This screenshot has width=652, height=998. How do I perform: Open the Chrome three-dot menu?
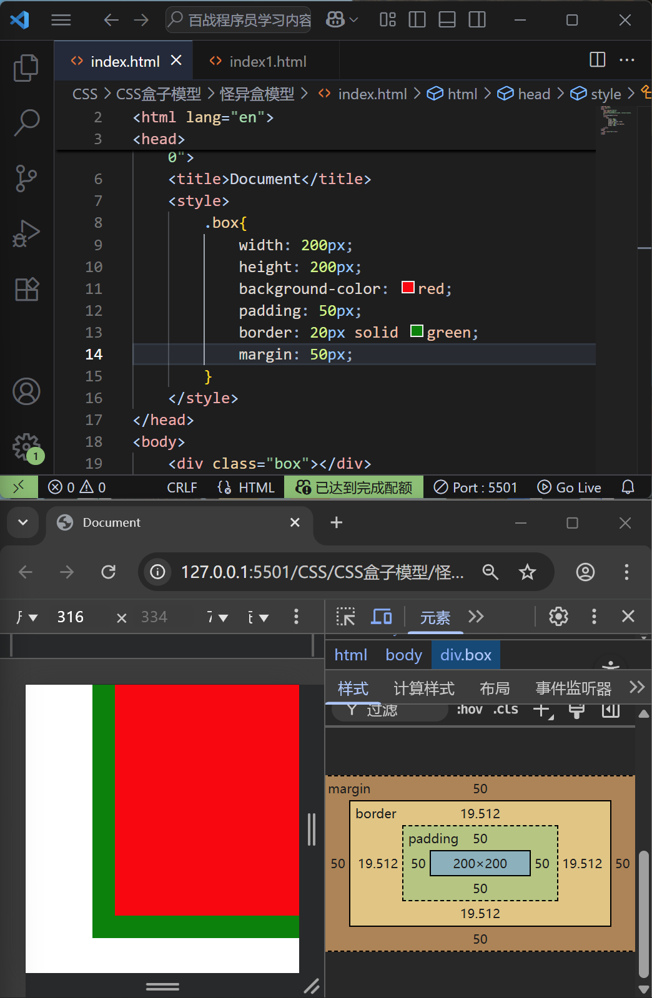[626, 572]
